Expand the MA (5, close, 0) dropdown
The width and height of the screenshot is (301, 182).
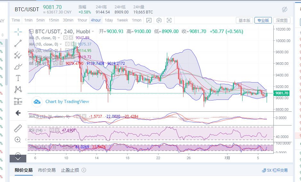(59, 38)
